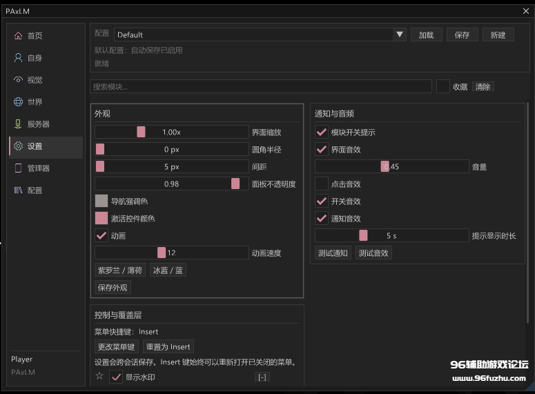535x394 pixels.
Task: Go to the 视觉 tab
Action: pos(46,80)
